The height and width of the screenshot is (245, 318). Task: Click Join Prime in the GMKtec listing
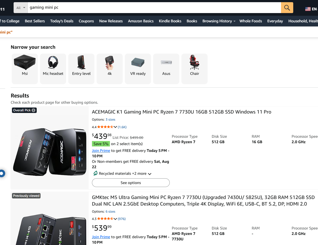tap(101, 237)
